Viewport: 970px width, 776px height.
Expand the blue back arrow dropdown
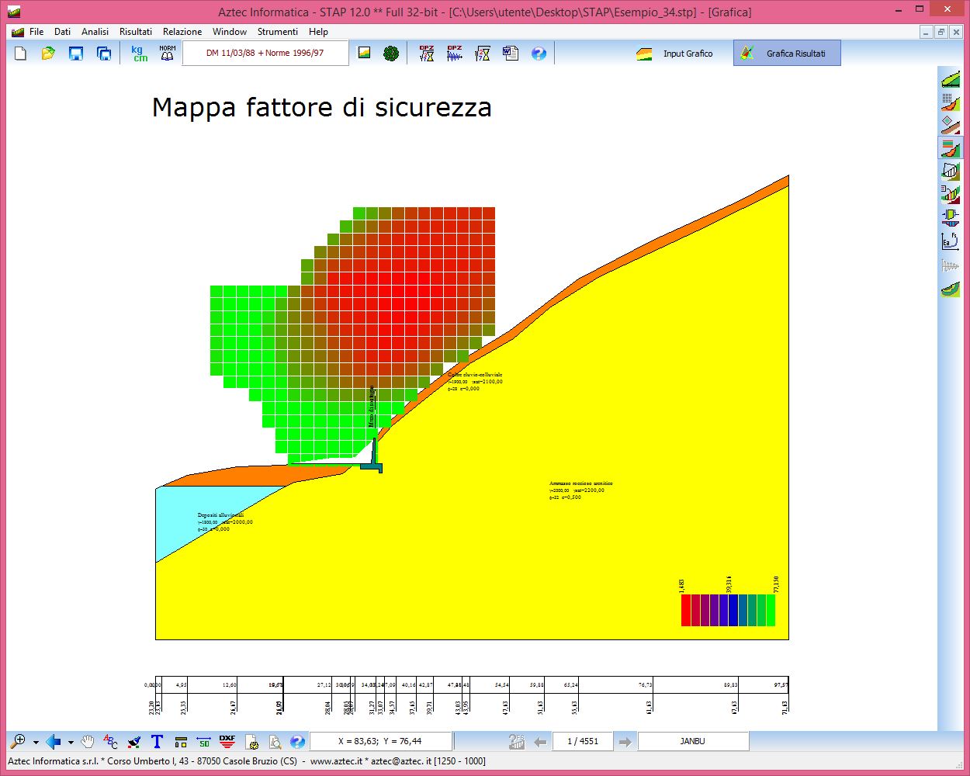[x=71, y=743]
